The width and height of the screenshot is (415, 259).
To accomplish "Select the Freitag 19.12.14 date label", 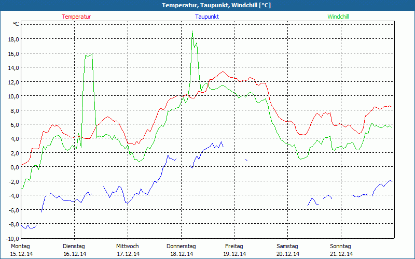I will click(234, 250).
